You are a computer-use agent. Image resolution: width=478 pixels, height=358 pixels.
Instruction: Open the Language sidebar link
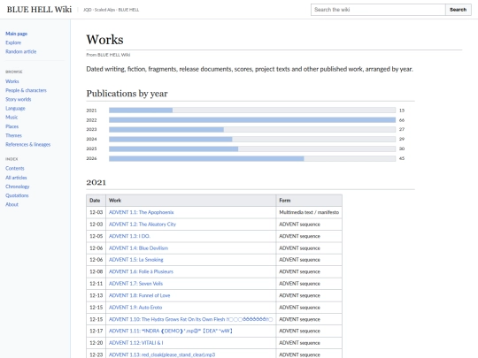tap(15, 109)
